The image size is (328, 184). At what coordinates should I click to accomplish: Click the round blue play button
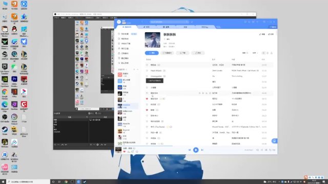[196, 150]
